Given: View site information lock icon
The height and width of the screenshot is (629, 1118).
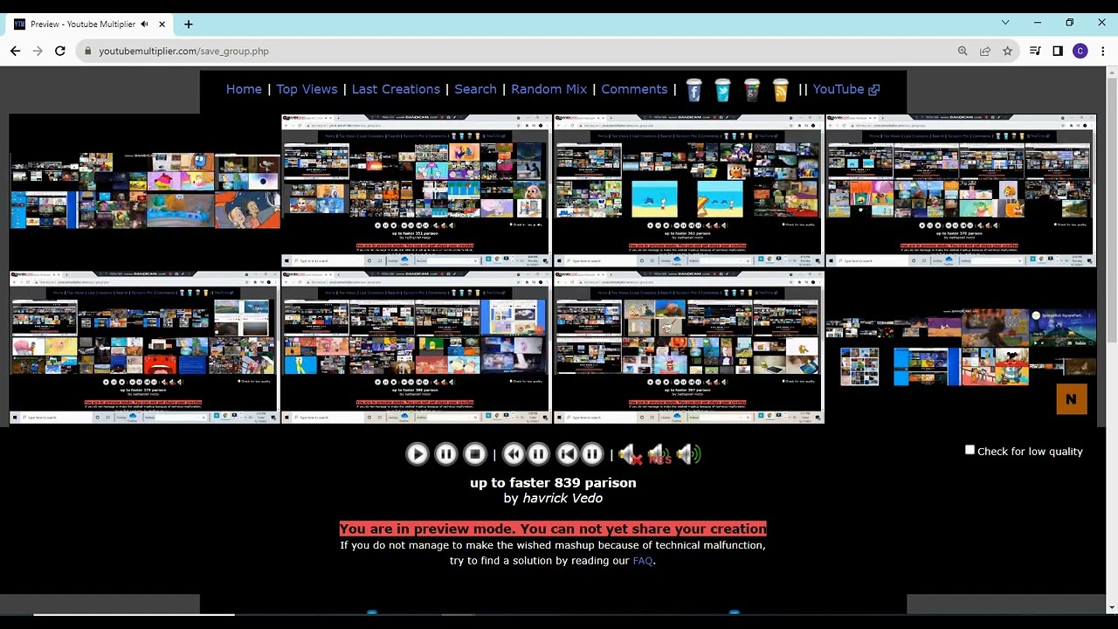Looking at the screenshot, I should point(87,51).
